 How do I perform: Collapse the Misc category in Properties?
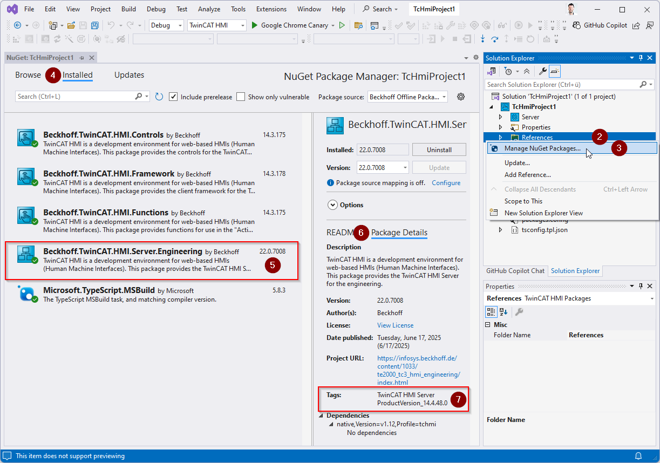click(x=488, y=325)
